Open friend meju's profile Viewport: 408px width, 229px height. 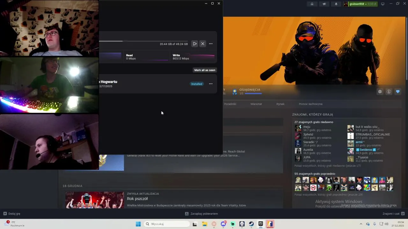[307, 127]
